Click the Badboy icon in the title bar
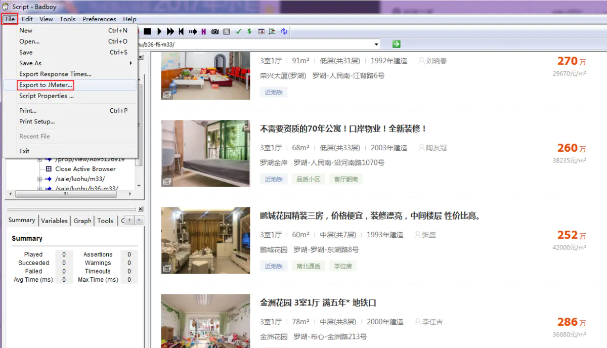This screenshot has height=348, width=607. 6,7
